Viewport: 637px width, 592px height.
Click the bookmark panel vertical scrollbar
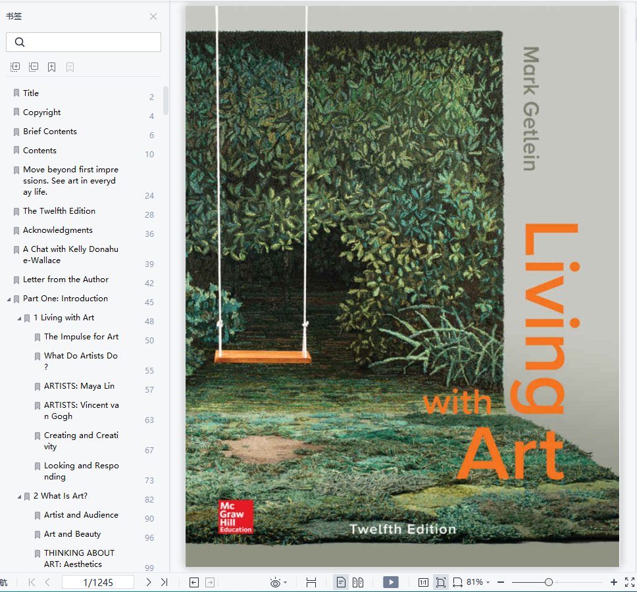(166, 100)
